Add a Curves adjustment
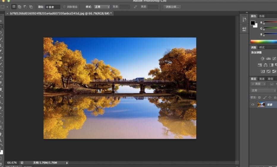Image resolution: width=277 pixels, height=167 pixels. pyautogui.click(x=274, y=59)
